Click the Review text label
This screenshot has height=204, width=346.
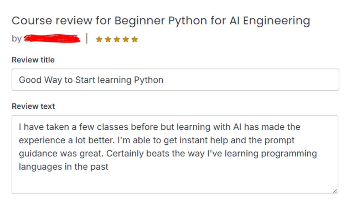(33, 106)
